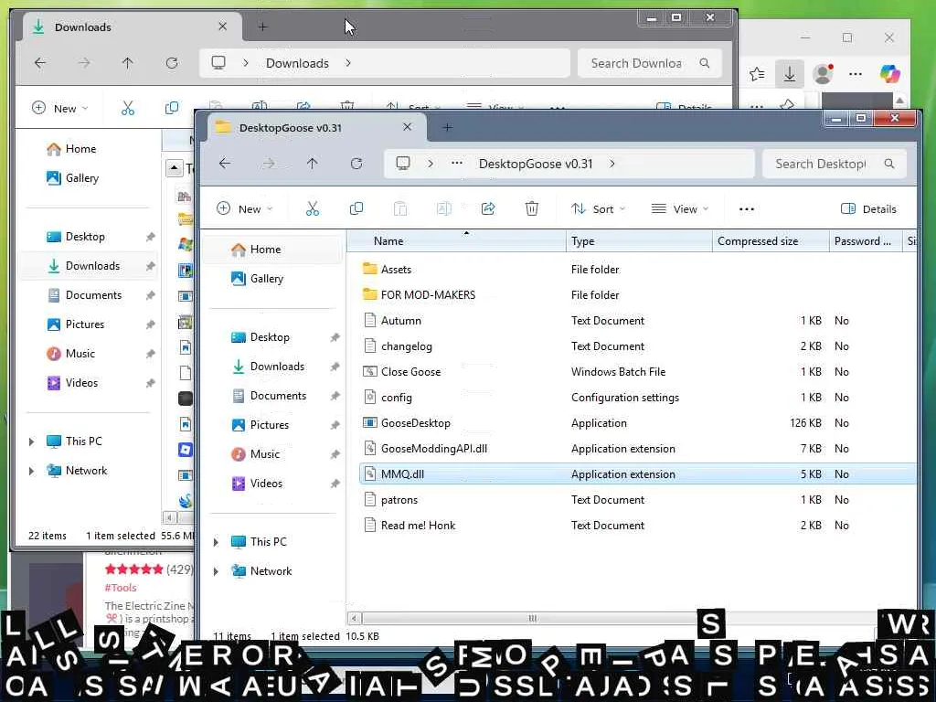
Task: Open FOR MOD-MAKERS folder
Action: click(x=419, y=295)
